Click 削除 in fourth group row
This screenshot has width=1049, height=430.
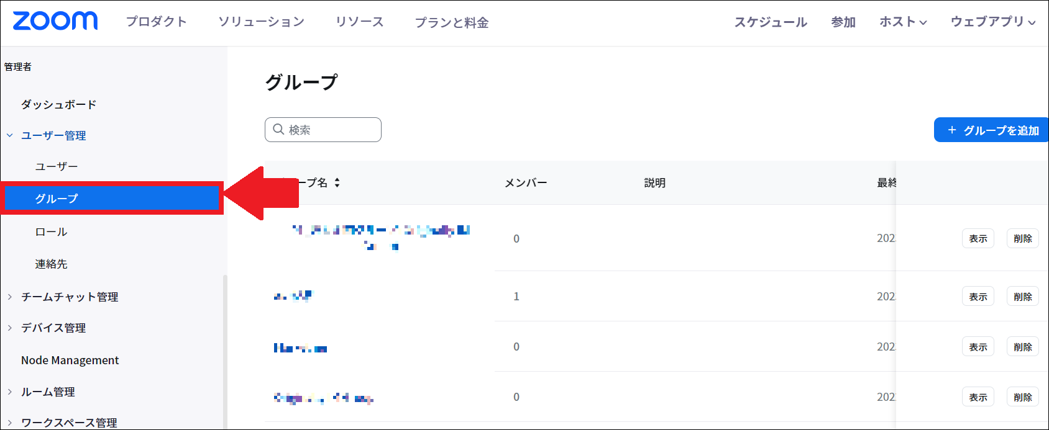pos(1023,397)
